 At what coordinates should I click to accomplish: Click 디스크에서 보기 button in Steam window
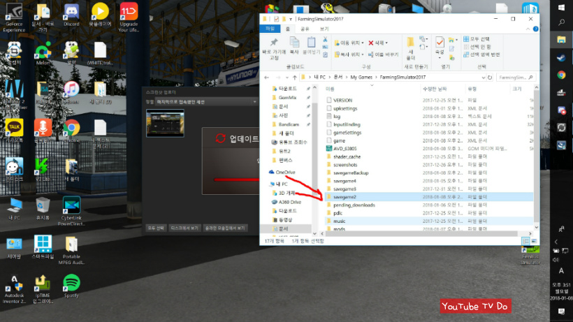pos(184,228)
